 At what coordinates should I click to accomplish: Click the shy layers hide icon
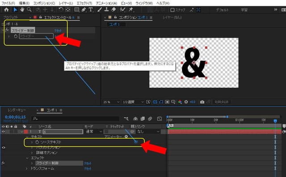pos(135,119)
